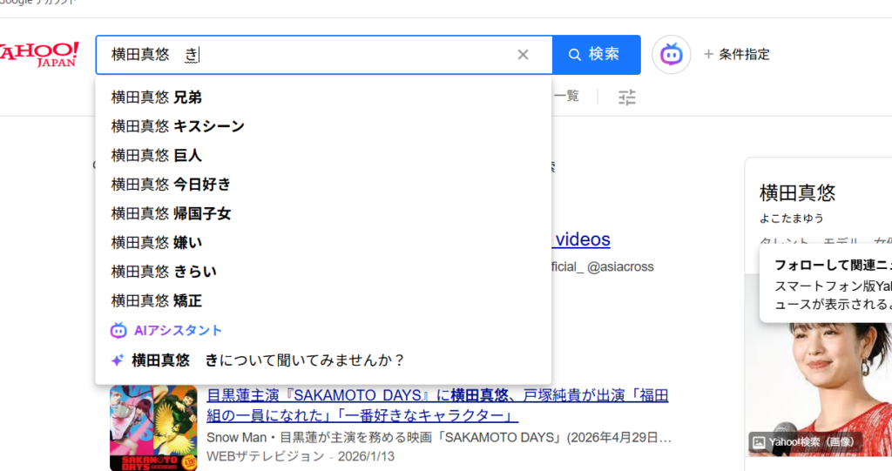Pick the 横田真悠 今日好き suggestion
This screenshot has width=892, height=471.
tap(171, 185)
